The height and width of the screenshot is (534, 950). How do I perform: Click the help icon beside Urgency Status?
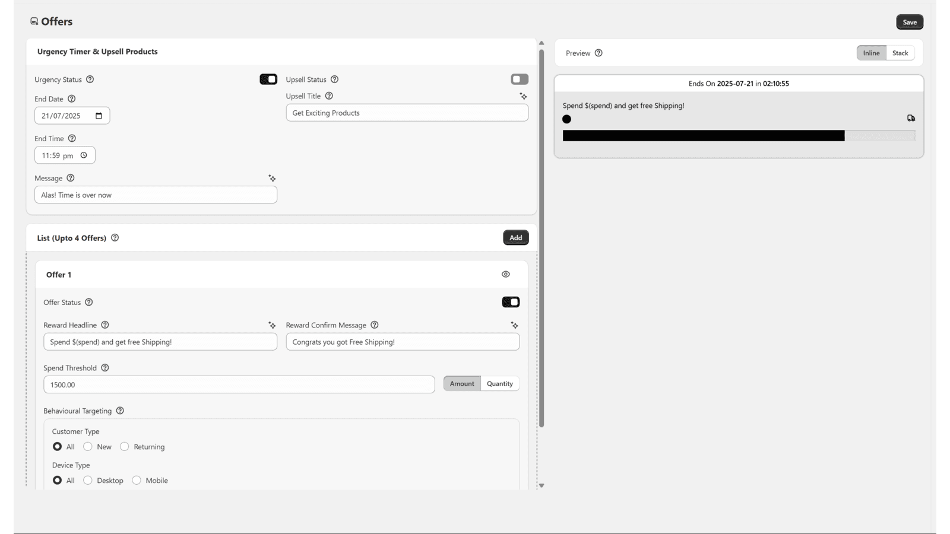[x=90, y=80]
